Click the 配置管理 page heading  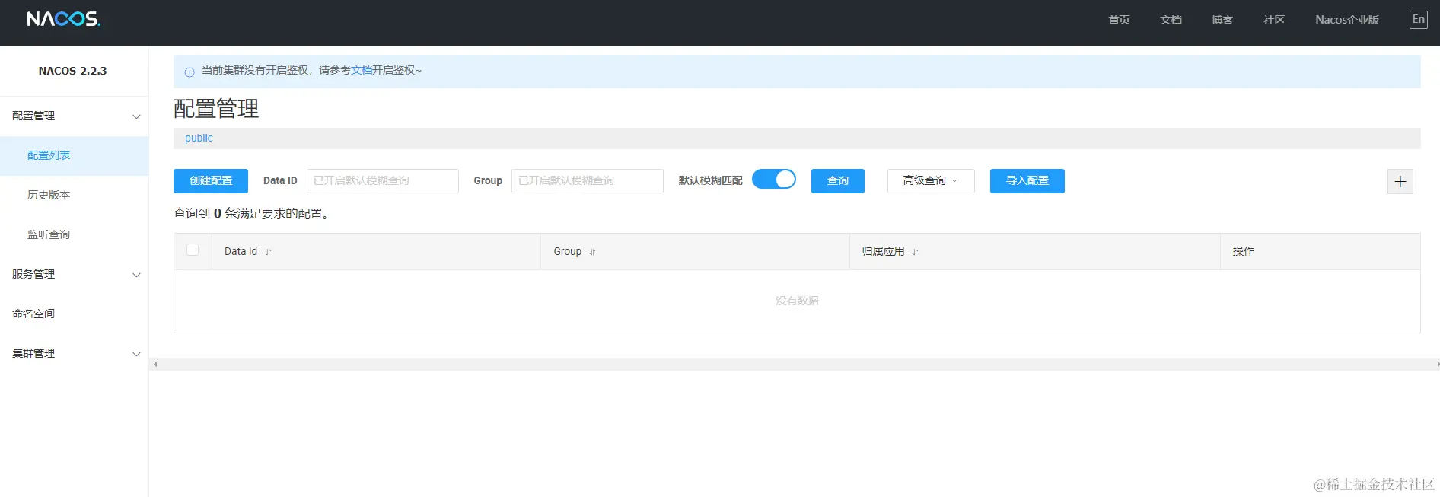pos(216,109)
